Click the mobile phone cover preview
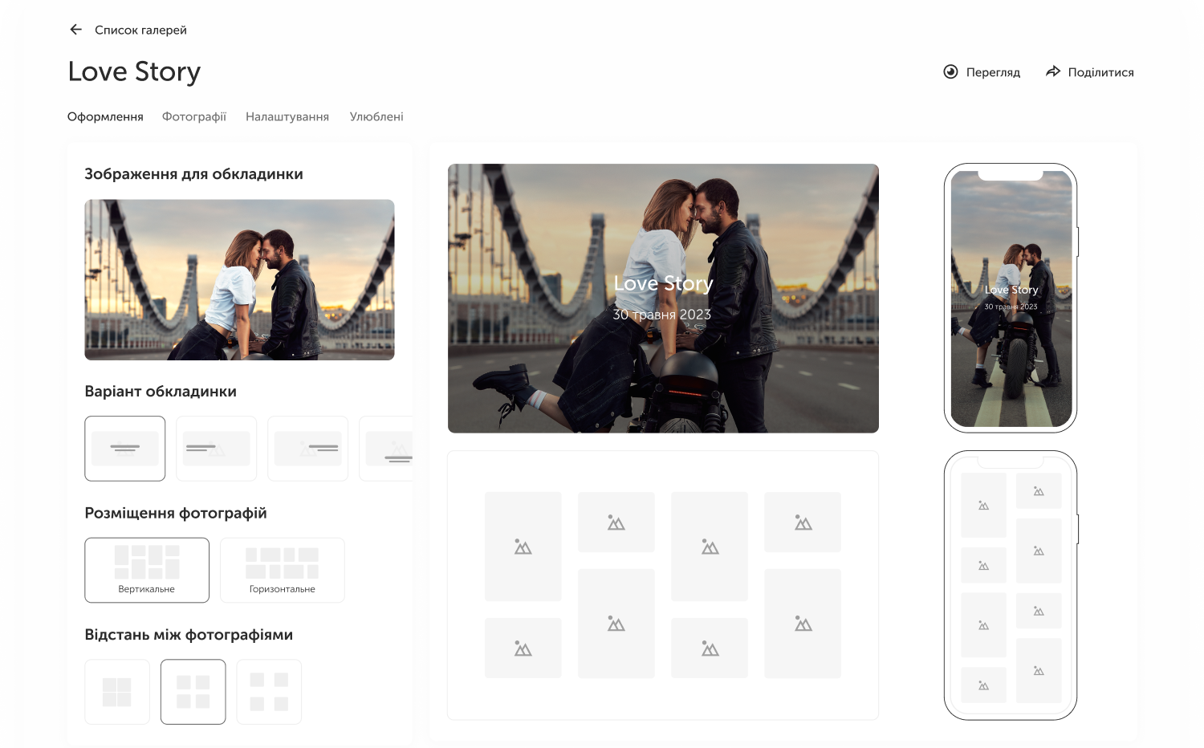This screenshot has height=748, width=1204. coord(1011,299)
